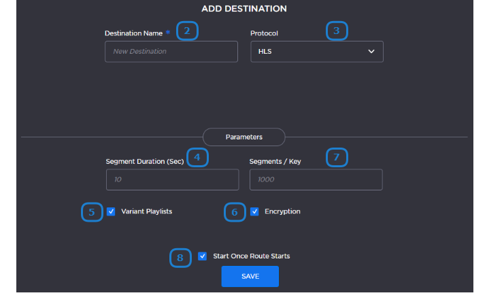The image size is (487, 306).
Task: Uncheck the Variant Playlists checkbox
Action: pos(111,211)
